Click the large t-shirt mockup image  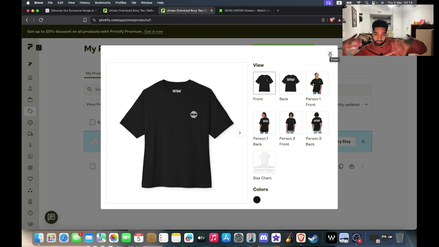(177, 133)
